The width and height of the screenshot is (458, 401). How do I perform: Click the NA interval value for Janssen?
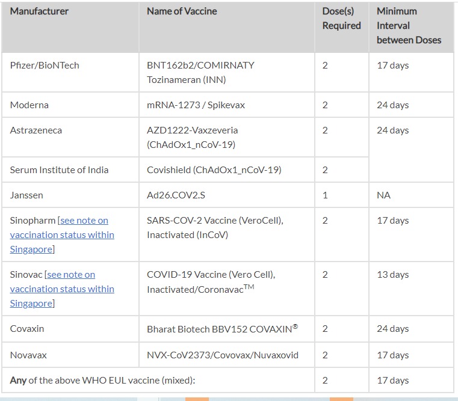[383, 195]
